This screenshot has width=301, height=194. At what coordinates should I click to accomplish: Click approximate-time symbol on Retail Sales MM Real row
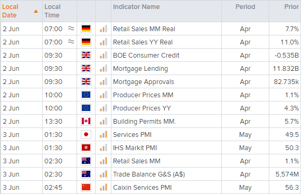(x=71, y=29)
